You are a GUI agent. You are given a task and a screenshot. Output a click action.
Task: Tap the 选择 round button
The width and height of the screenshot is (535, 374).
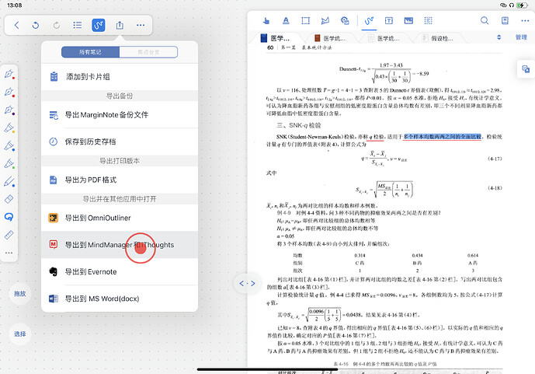pos(20,334)
